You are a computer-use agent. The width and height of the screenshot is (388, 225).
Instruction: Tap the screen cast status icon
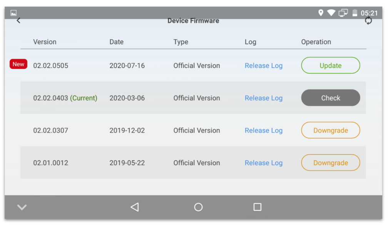tap(343, 13)
